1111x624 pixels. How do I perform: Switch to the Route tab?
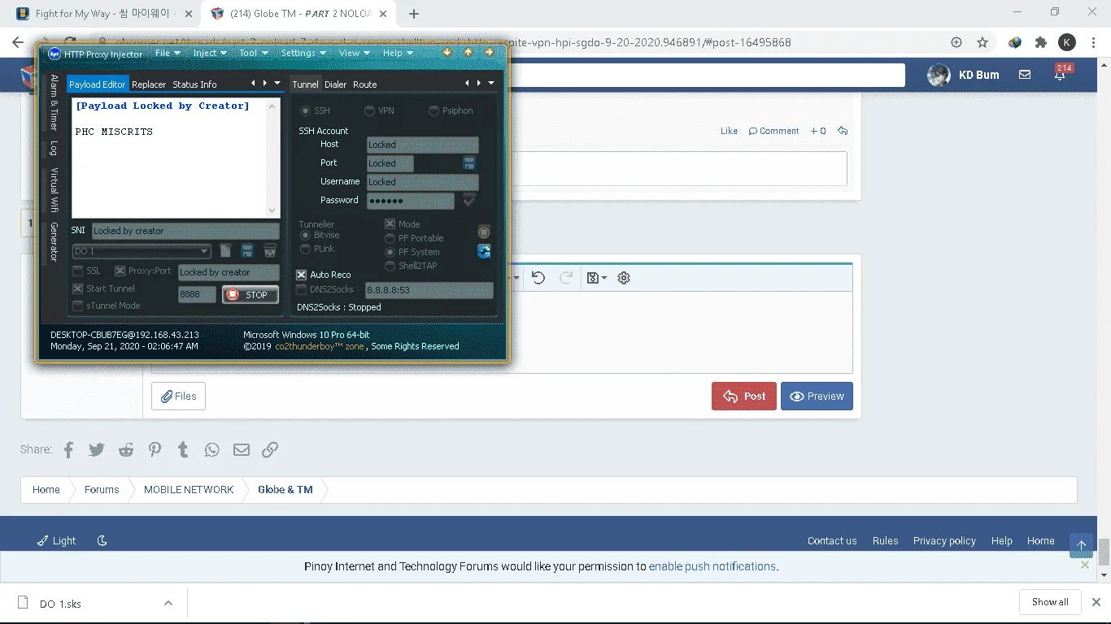pos(365,84)
